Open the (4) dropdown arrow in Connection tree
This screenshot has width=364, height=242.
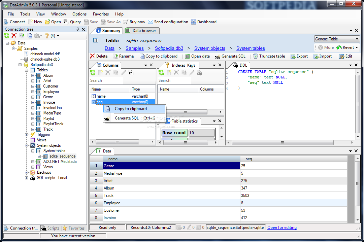pyautogui.click(x=58, y=36)
